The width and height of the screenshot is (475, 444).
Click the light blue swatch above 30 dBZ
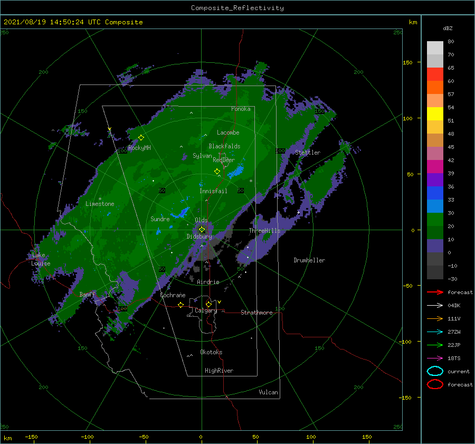pyautogui.click(x=435, y=206)
